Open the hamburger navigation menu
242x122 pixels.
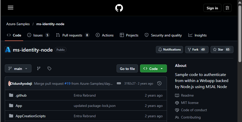pyautogui.click(x=11, y=8)
